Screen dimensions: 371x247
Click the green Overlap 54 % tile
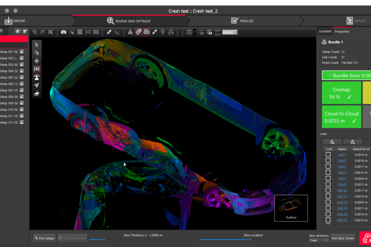341,93
